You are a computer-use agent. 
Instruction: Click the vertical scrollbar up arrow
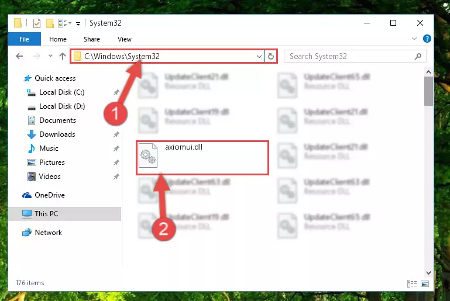pyautogui.click(x=428, y=72)
